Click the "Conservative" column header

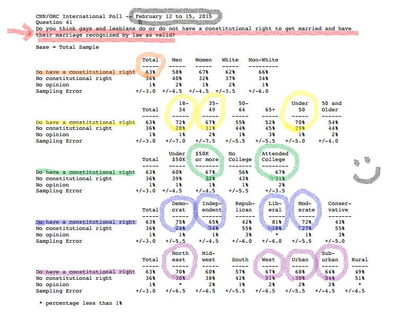(x=339, y=207)
